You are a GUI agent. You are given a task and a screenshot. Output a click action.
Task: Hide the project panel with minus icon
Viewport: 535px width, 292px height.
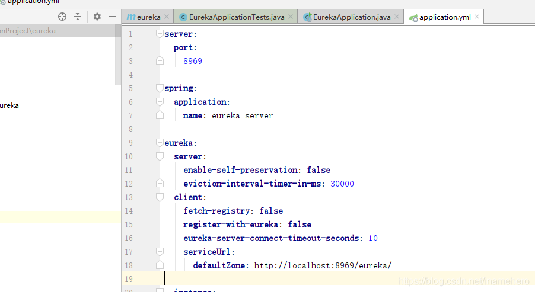(x=113, y=17)
